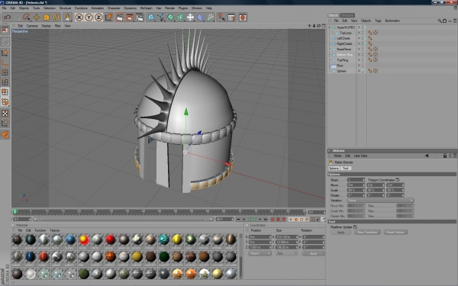458x286 pixels.
Task: Select the Live Selection tool
Action: click(27, 18)
